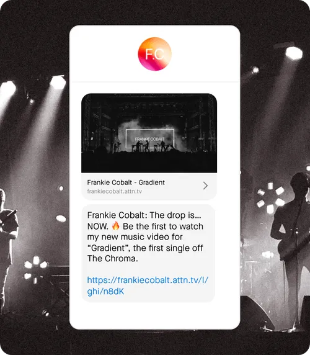Click the fire emoji in the message
The image size is (310, 355).
pyautogui.click(x=116, y=226)
